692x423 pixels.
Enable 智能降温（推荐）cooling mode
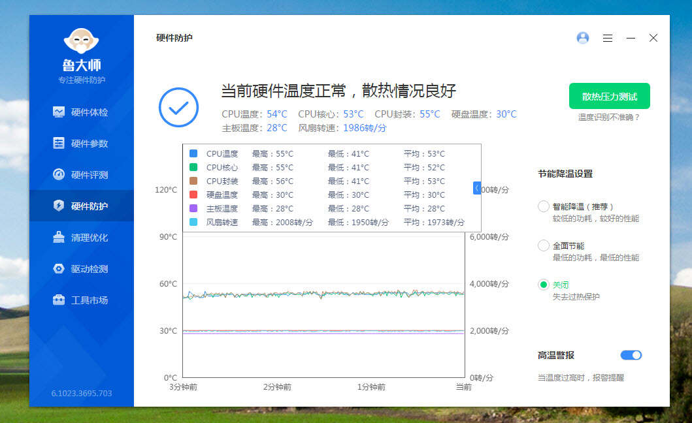543,206
